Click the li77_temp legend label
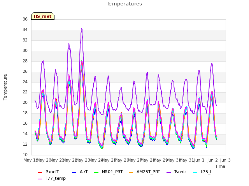This screenshot has width=249, height=186. (x=56, y=178)
